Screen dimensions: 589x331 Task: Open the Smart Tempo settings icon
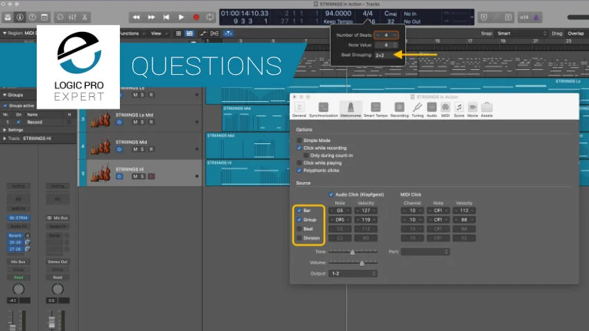click(376, 109)
